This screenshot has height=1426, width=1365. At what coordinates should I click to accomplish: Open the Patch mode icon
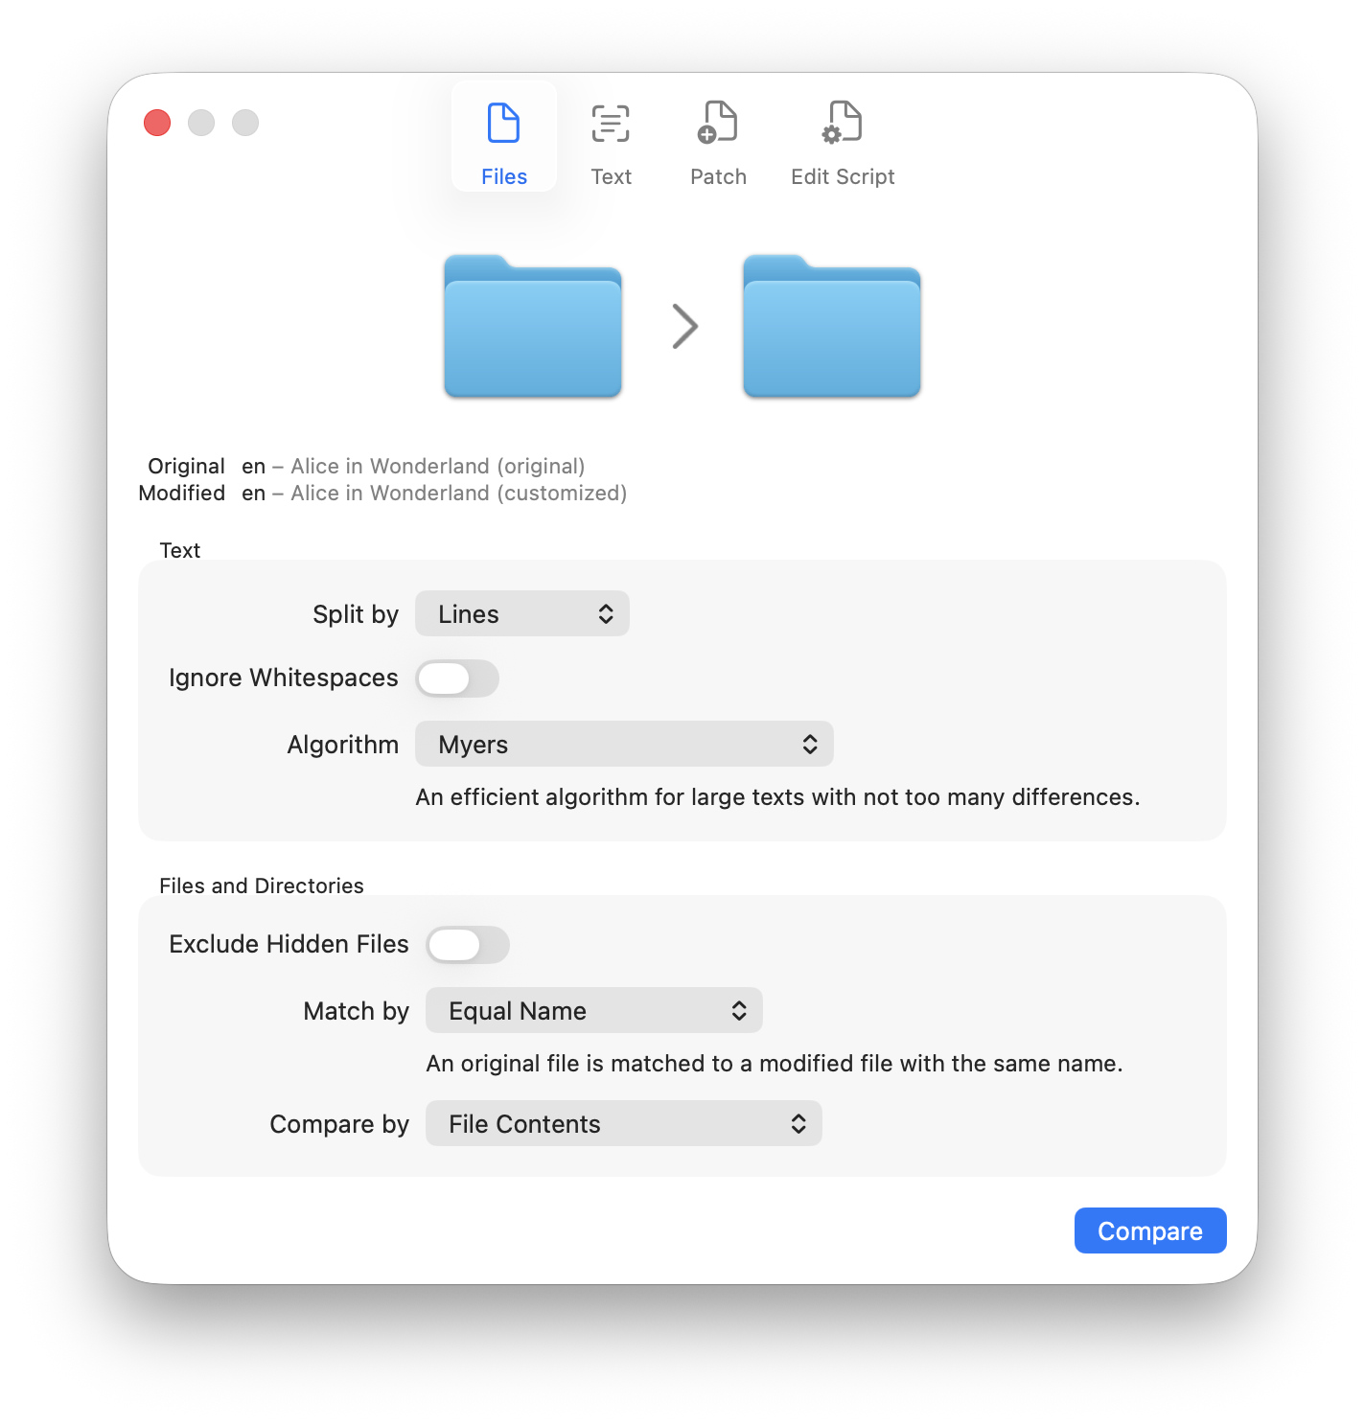tap(718, 123)
